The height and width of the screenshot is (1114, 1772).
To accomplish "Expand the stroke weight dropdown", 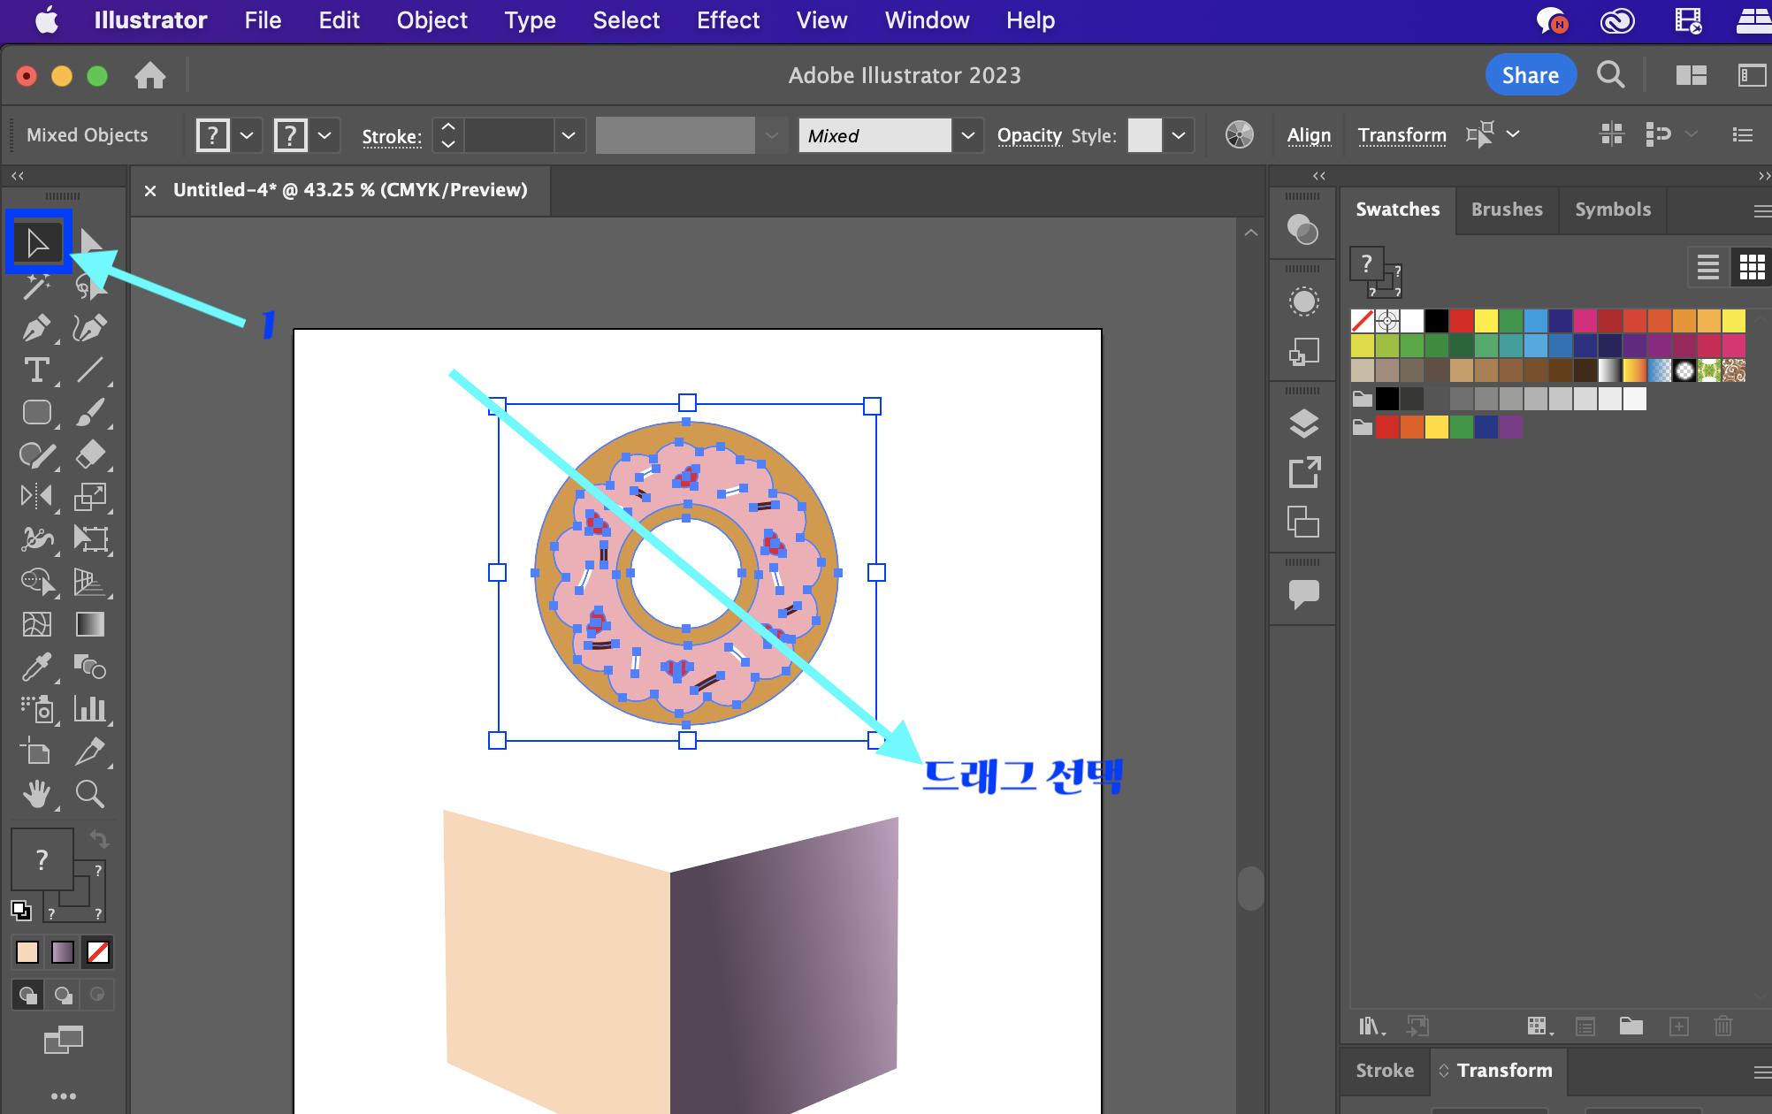I will point(569,135).
